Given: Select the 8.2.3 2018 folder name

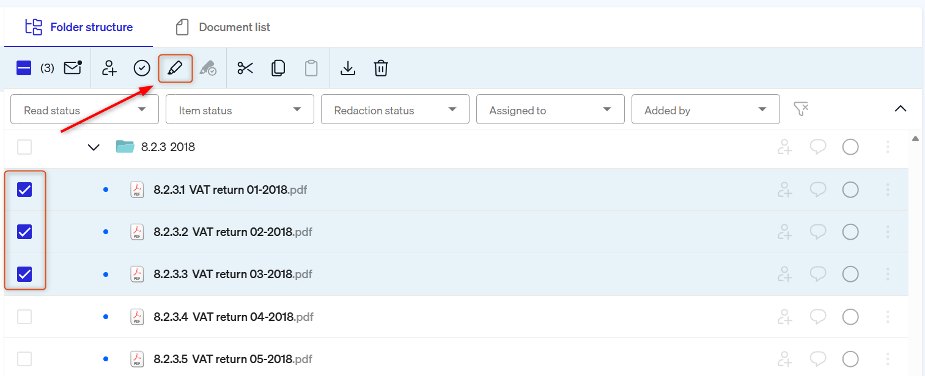Looking at the screenshot, I should [x=168, y=147].
